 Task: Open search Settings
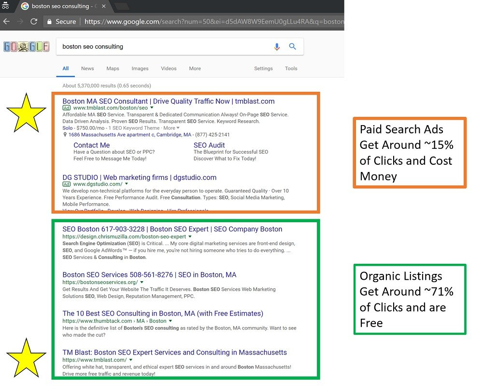(263, 69)
